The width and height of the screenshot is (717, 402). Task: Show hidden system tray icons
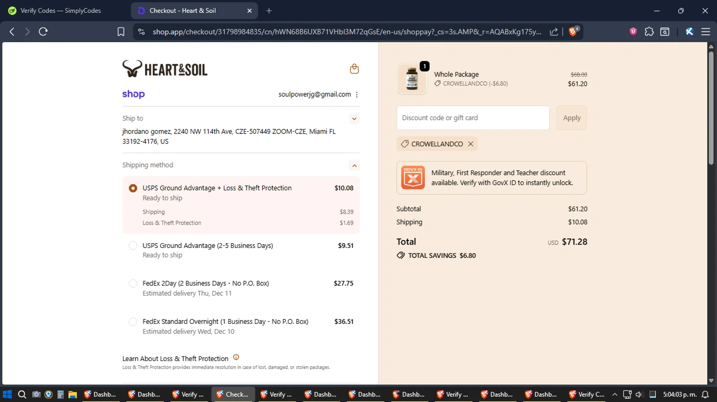point(615,394)
